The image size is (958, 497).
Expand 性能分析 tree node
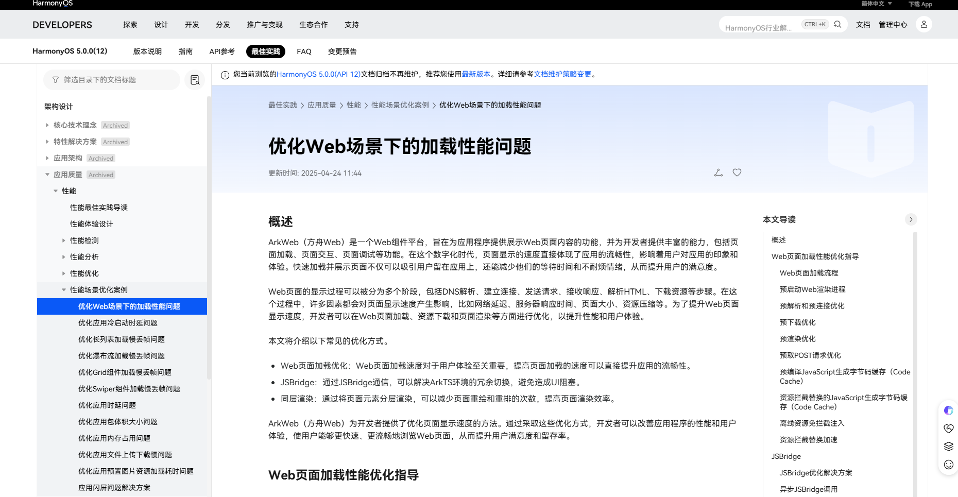tap(64, 257)
